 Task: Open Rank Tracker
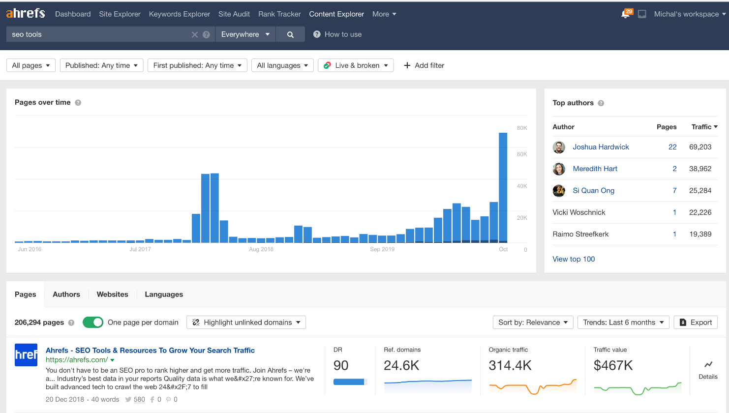279,14
